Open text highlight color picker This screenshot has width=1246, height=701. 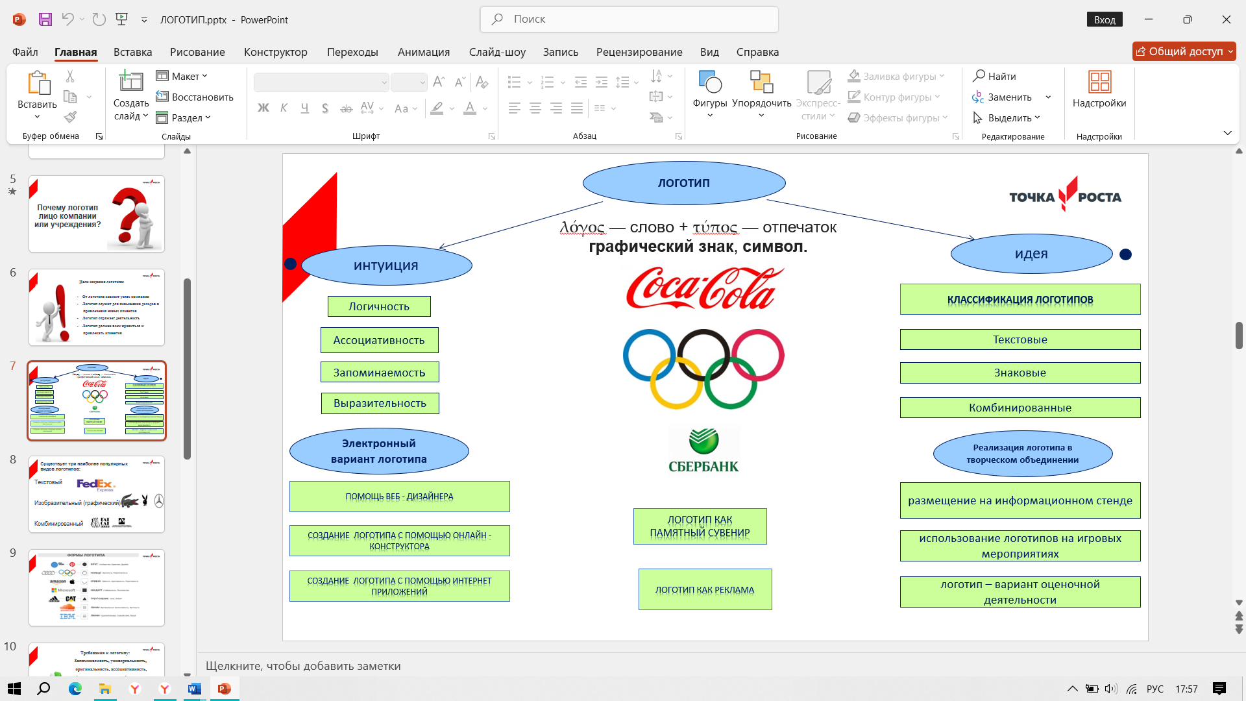tap(437, 108)
